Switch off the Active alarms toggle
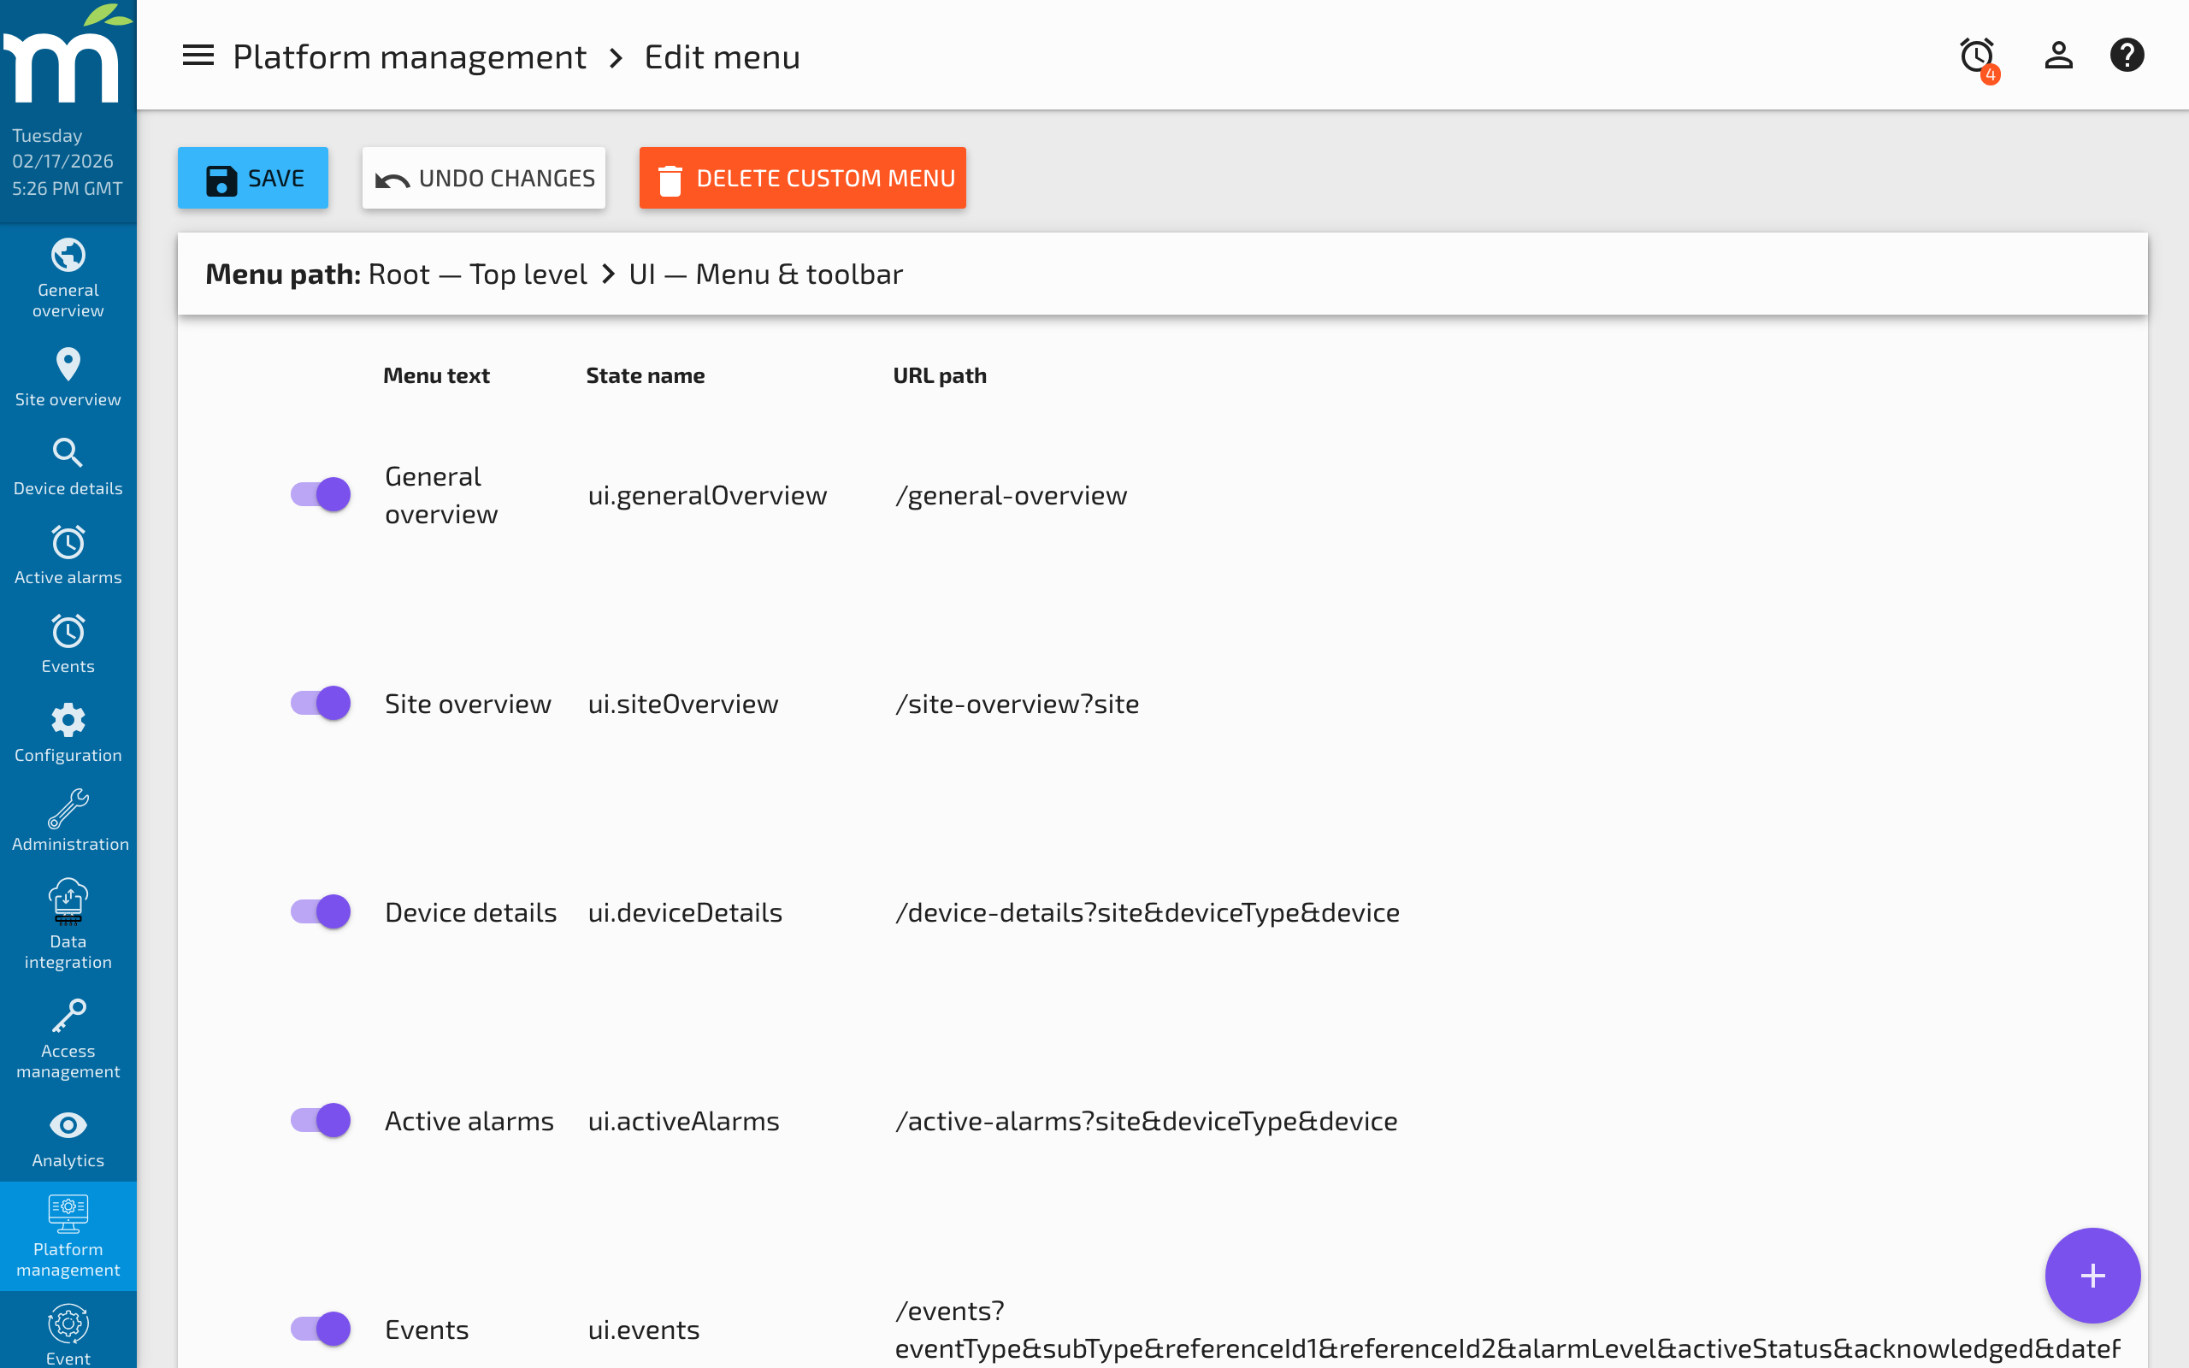The height and width of the screenshot is (1368, 2189). (x=322, y=1120)
